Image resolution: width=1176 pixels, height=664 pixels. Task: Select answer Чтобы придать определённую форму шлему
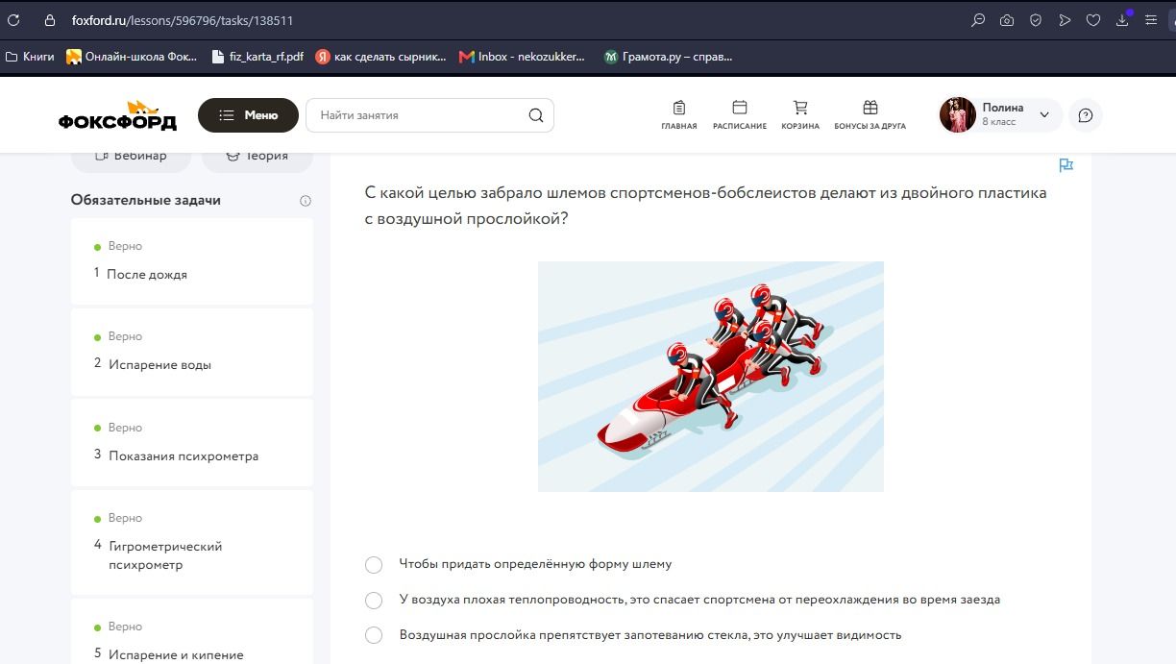(x=374, y=565)
